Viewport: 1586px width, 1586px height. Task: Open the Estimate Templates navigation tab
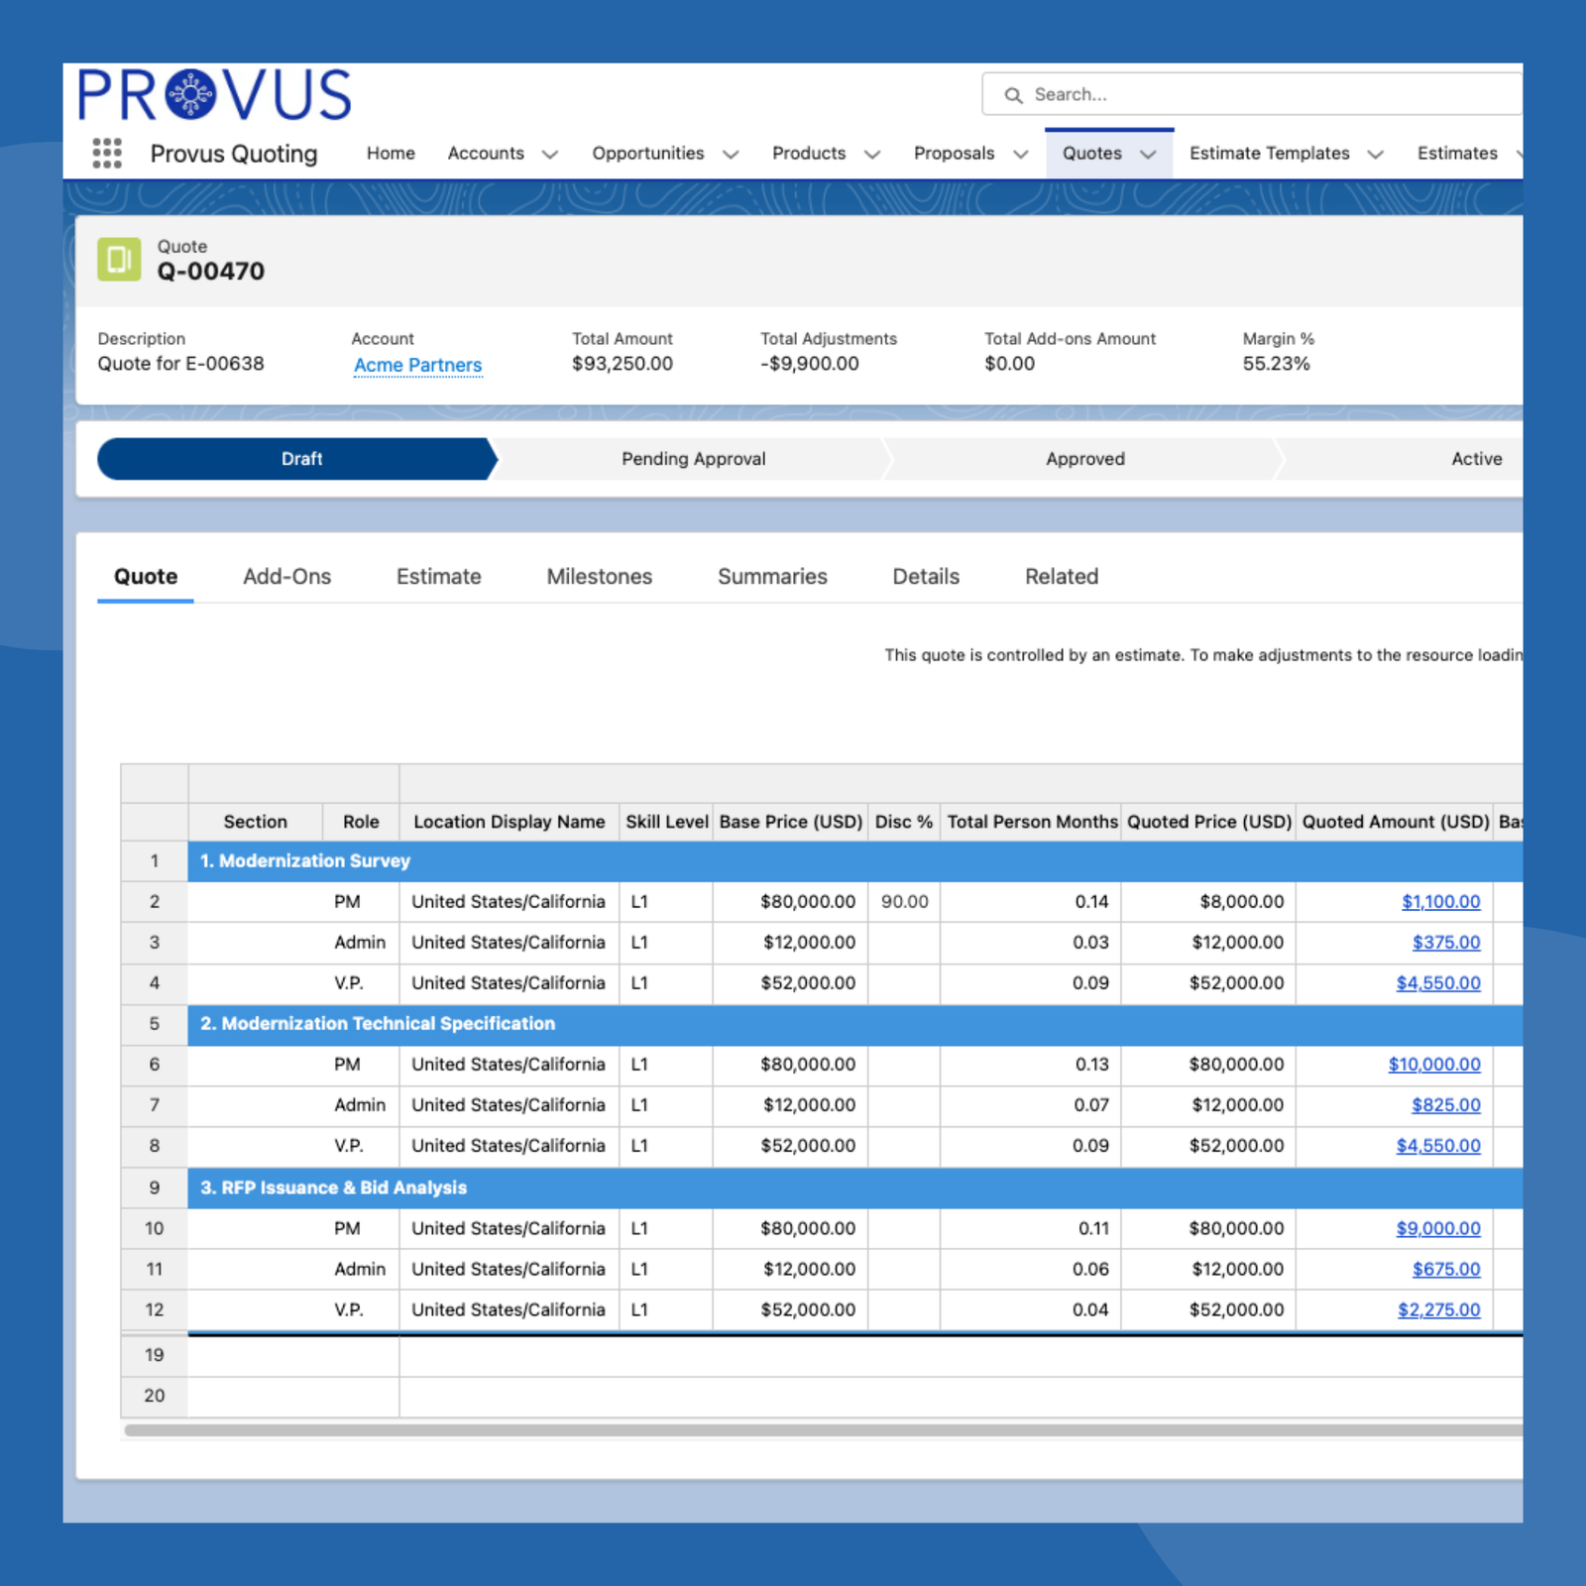(x=1270, y=154)
